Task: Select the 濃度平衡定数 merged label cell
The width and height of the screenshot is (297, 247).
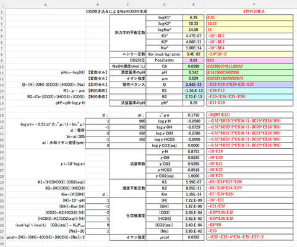Action: click(x=128, y=188)
